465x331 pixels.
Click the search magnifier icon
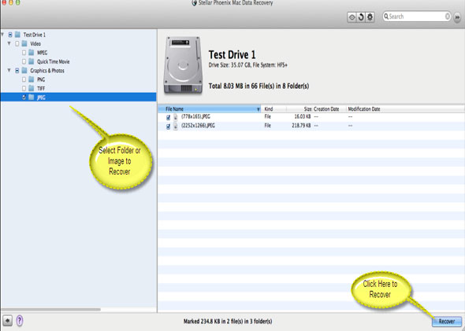pos(386,17)
